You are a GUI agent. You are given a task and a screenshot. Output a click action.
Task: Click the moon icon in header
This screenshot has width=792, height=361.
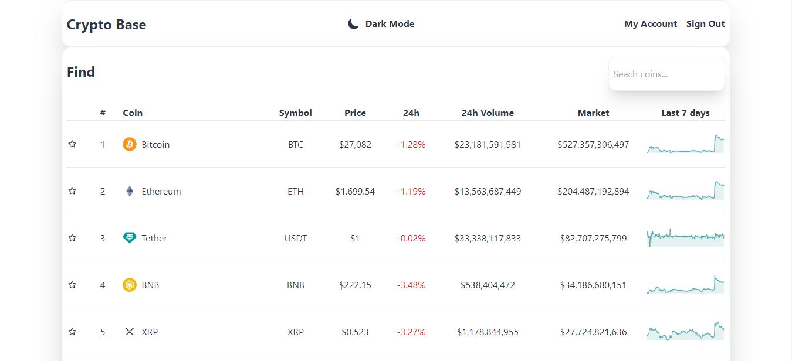[353, 24]
